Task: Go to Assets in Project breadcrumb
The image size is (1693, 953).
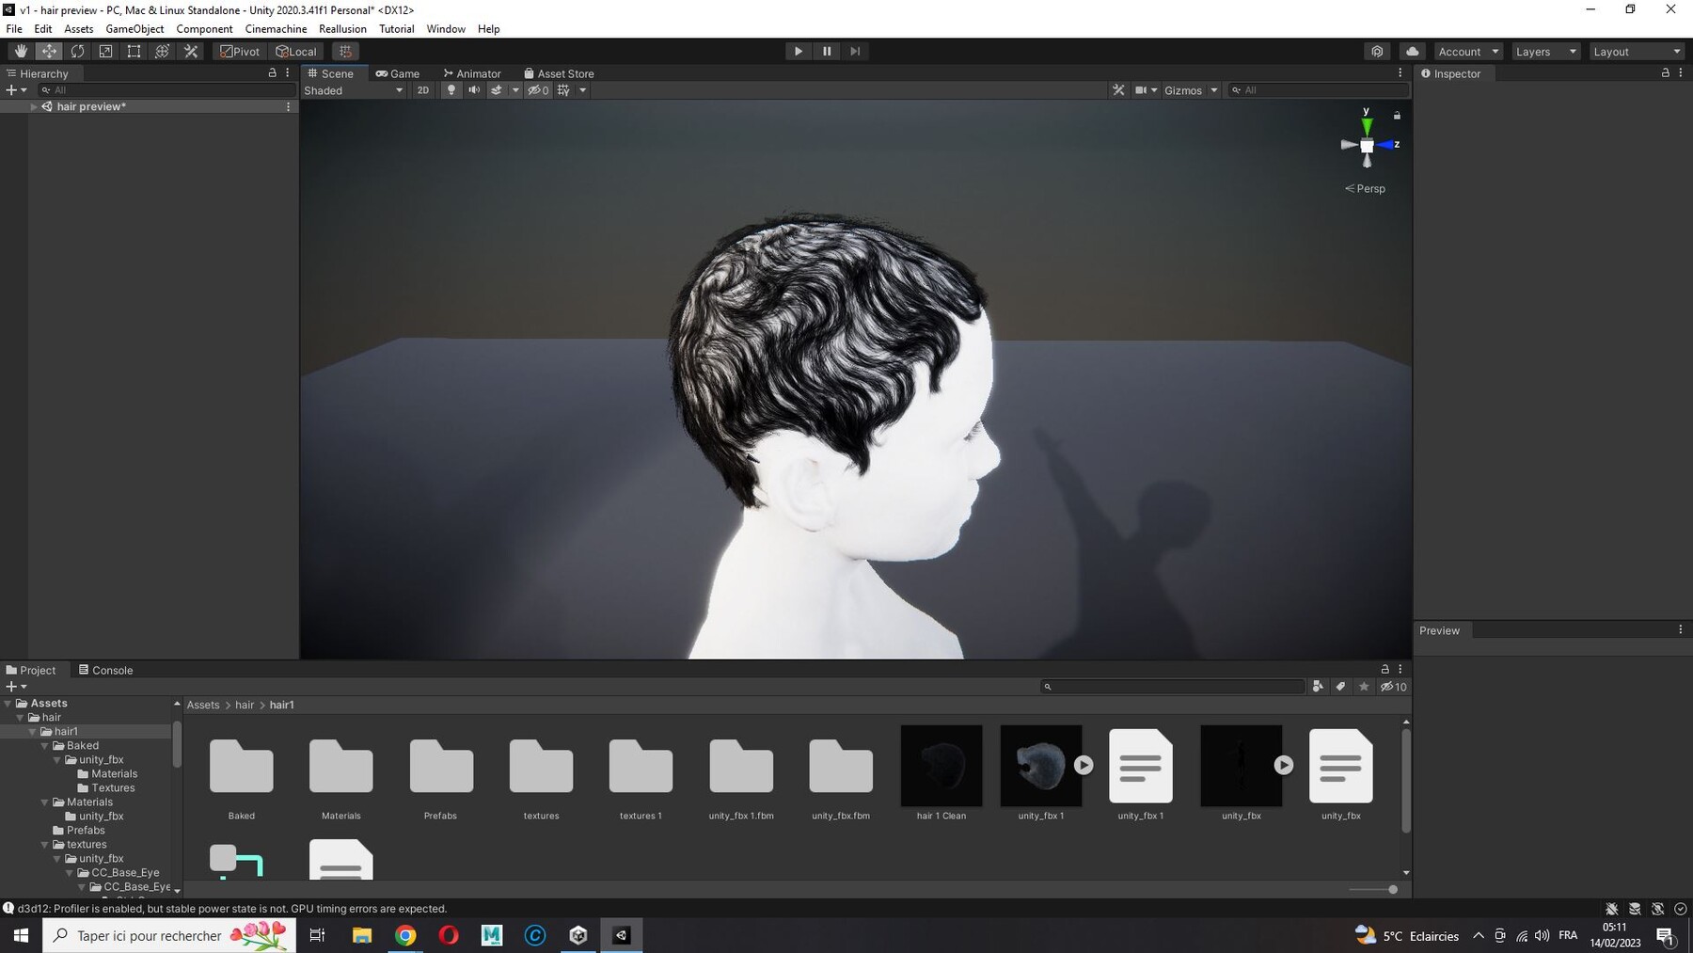Action: pyautogui.click(x=203, y=705)
